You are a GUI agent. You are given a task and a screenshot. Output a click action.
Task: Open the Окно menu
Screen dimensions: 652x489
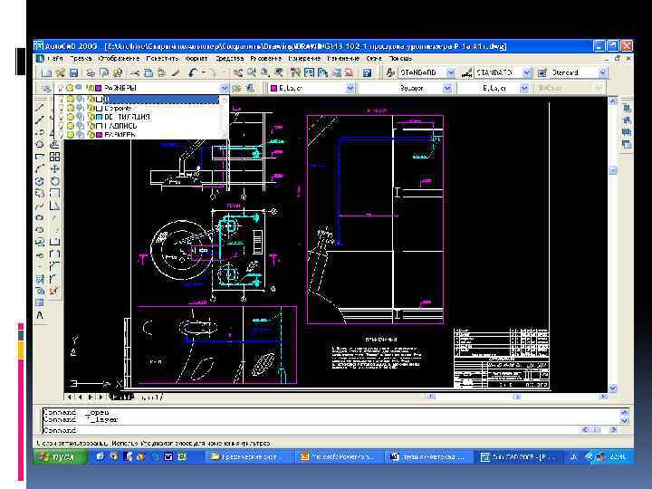[373, 59]
